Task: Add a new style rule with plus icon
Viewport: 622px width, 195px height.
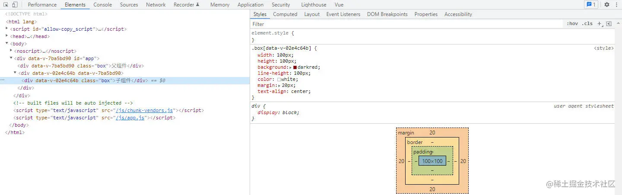Action: (600, 24)
